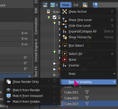
Task: Click the Show Hierarchy icon
Action: pos(65,37)
